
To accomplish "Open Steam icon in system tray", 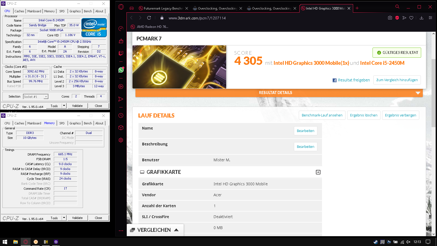I will pos(376,242).
